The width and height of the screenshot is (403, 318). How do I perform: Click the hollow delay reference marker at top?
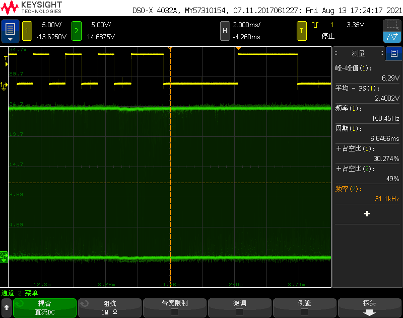pyautogui.click(x=170, y=48)
